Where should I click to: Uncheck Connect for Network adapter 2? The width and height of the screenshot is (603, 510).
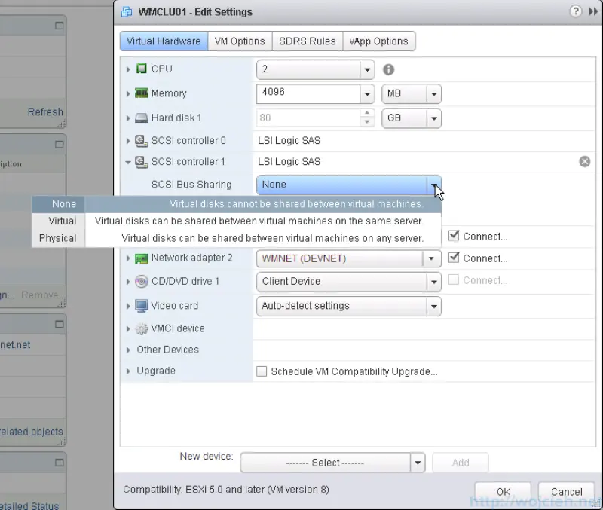(454, 258)
